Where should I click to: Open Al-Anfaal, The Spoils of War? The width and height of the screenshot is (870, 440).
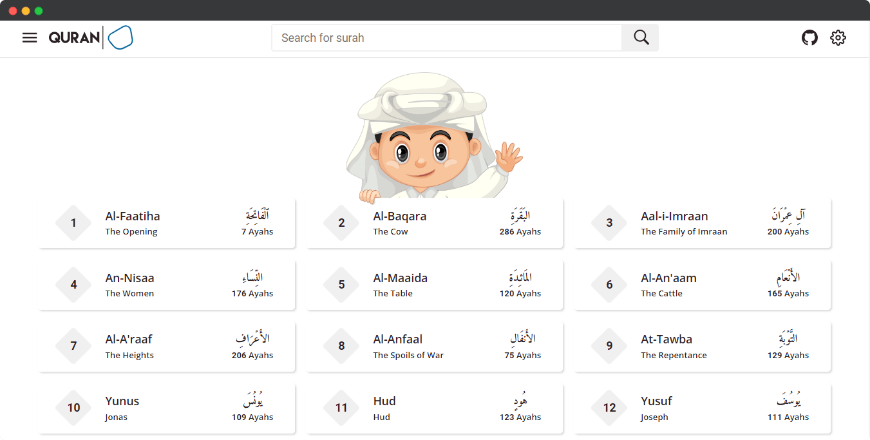click(x=435, y=347)
